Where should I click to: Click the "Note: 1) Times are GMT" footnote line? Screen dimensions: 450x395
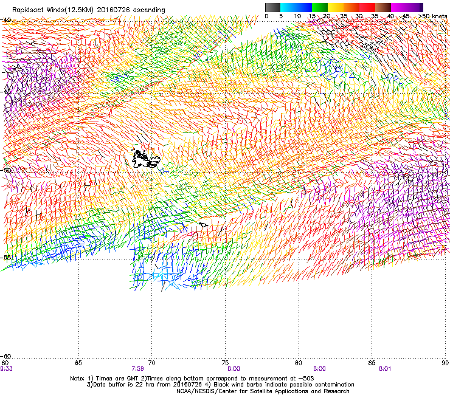click(x=192, y=379)
